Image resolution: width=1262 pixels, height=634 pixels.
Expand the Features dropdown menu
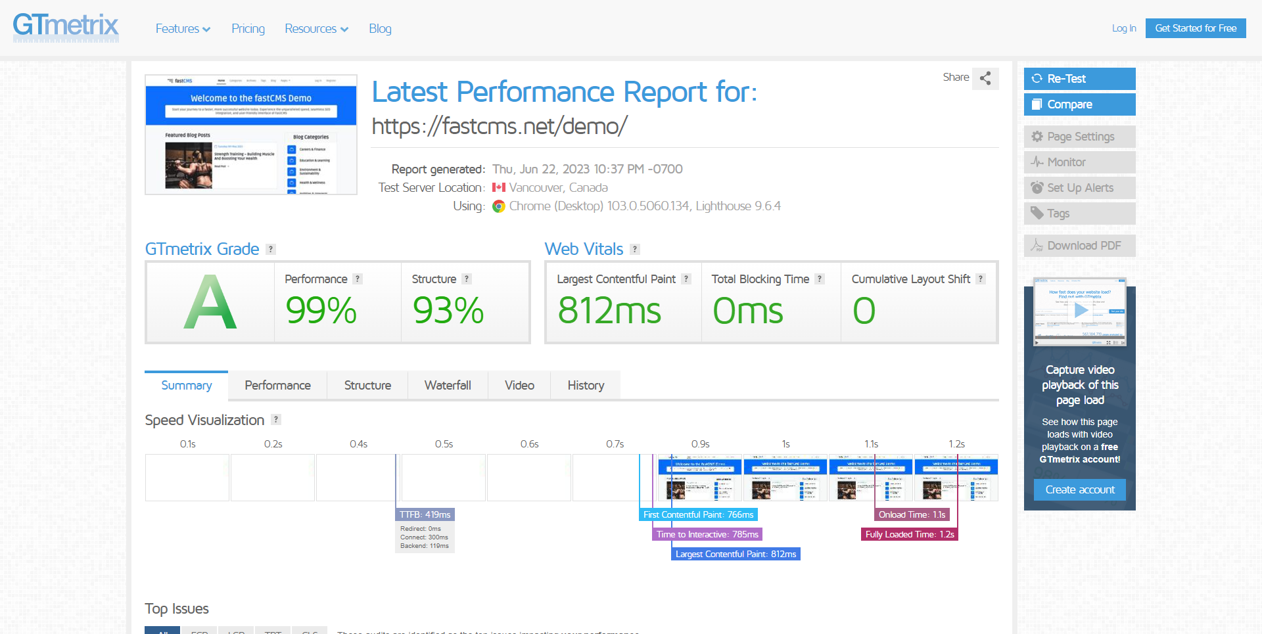click(x=183, y=29)
